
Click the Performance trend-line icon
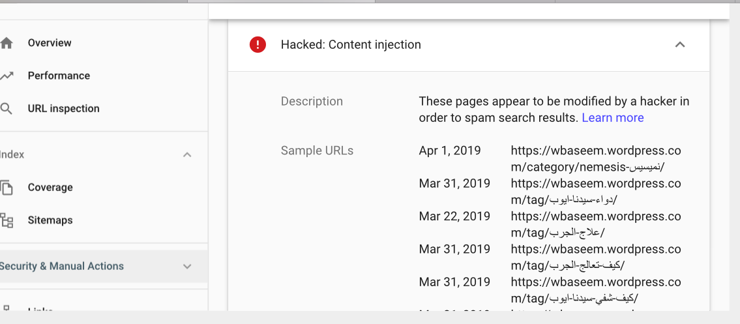point(7,76)
